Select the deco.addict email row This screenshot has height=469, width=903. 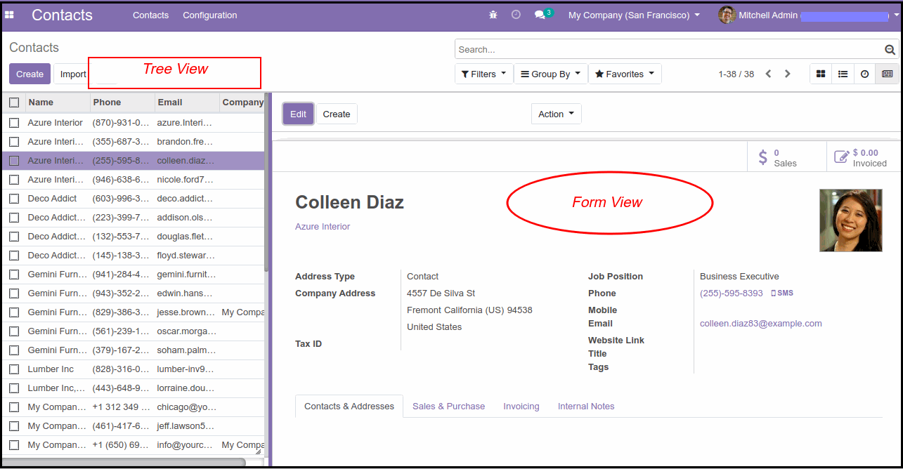click(134, 199)
